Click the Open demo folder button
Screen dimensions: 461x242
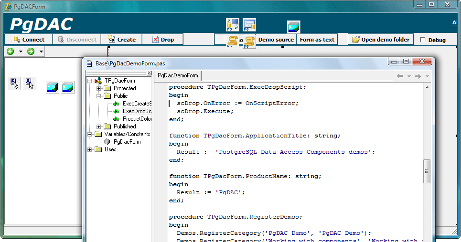point(381,40)
